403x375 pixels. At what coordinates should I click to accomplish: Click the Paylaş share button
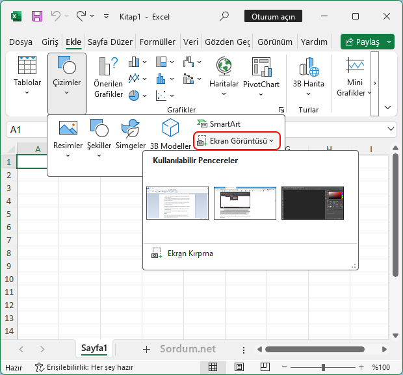[x=363, y=42]
